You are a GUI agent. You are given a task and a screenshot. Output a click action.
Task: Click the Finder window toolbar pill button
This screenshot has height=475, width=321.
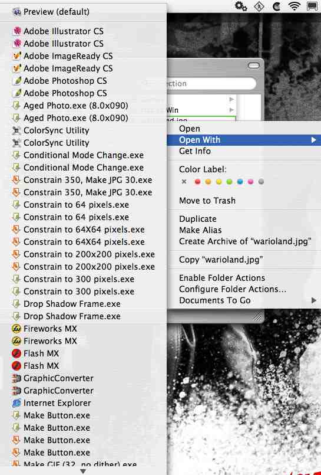pyautogui.click(x=253, y=65)
